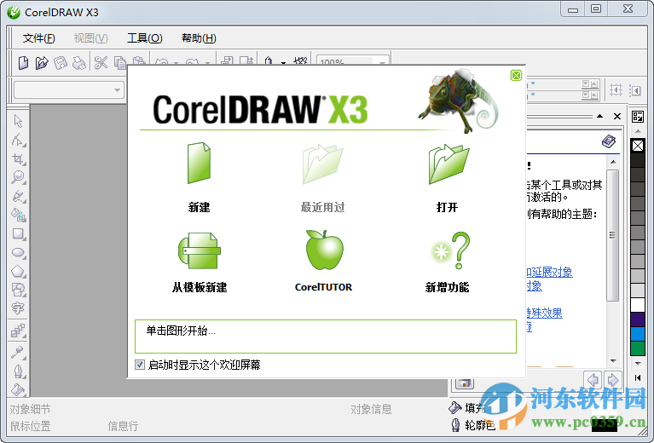
Task: Uncheck 启动时显示这个欢迎屏幕 checkbox
Action: click(x=140, y=365)
